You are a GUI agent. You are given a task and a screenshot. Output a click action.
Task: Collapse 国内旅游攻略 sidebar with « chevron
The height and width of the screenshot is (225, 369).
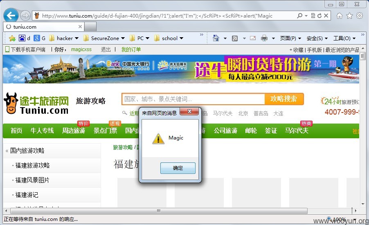(x=7, y=151)
